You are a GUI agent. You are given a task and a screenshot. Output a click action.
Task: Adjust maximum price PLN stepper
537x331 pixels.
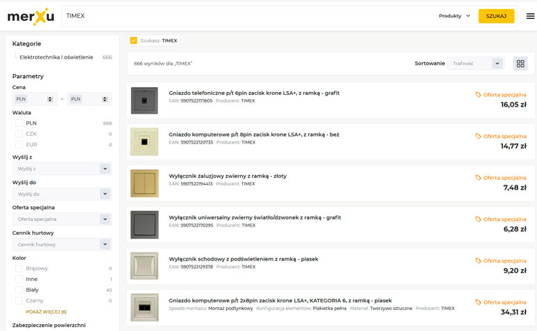(x=105, y=99)
